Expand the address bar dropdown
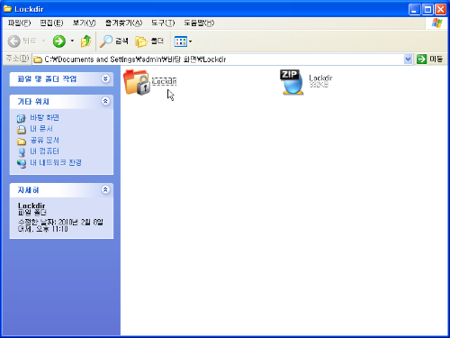Viewport: 450px width, 338px height. pyautogui.click(x=408, y=59)
